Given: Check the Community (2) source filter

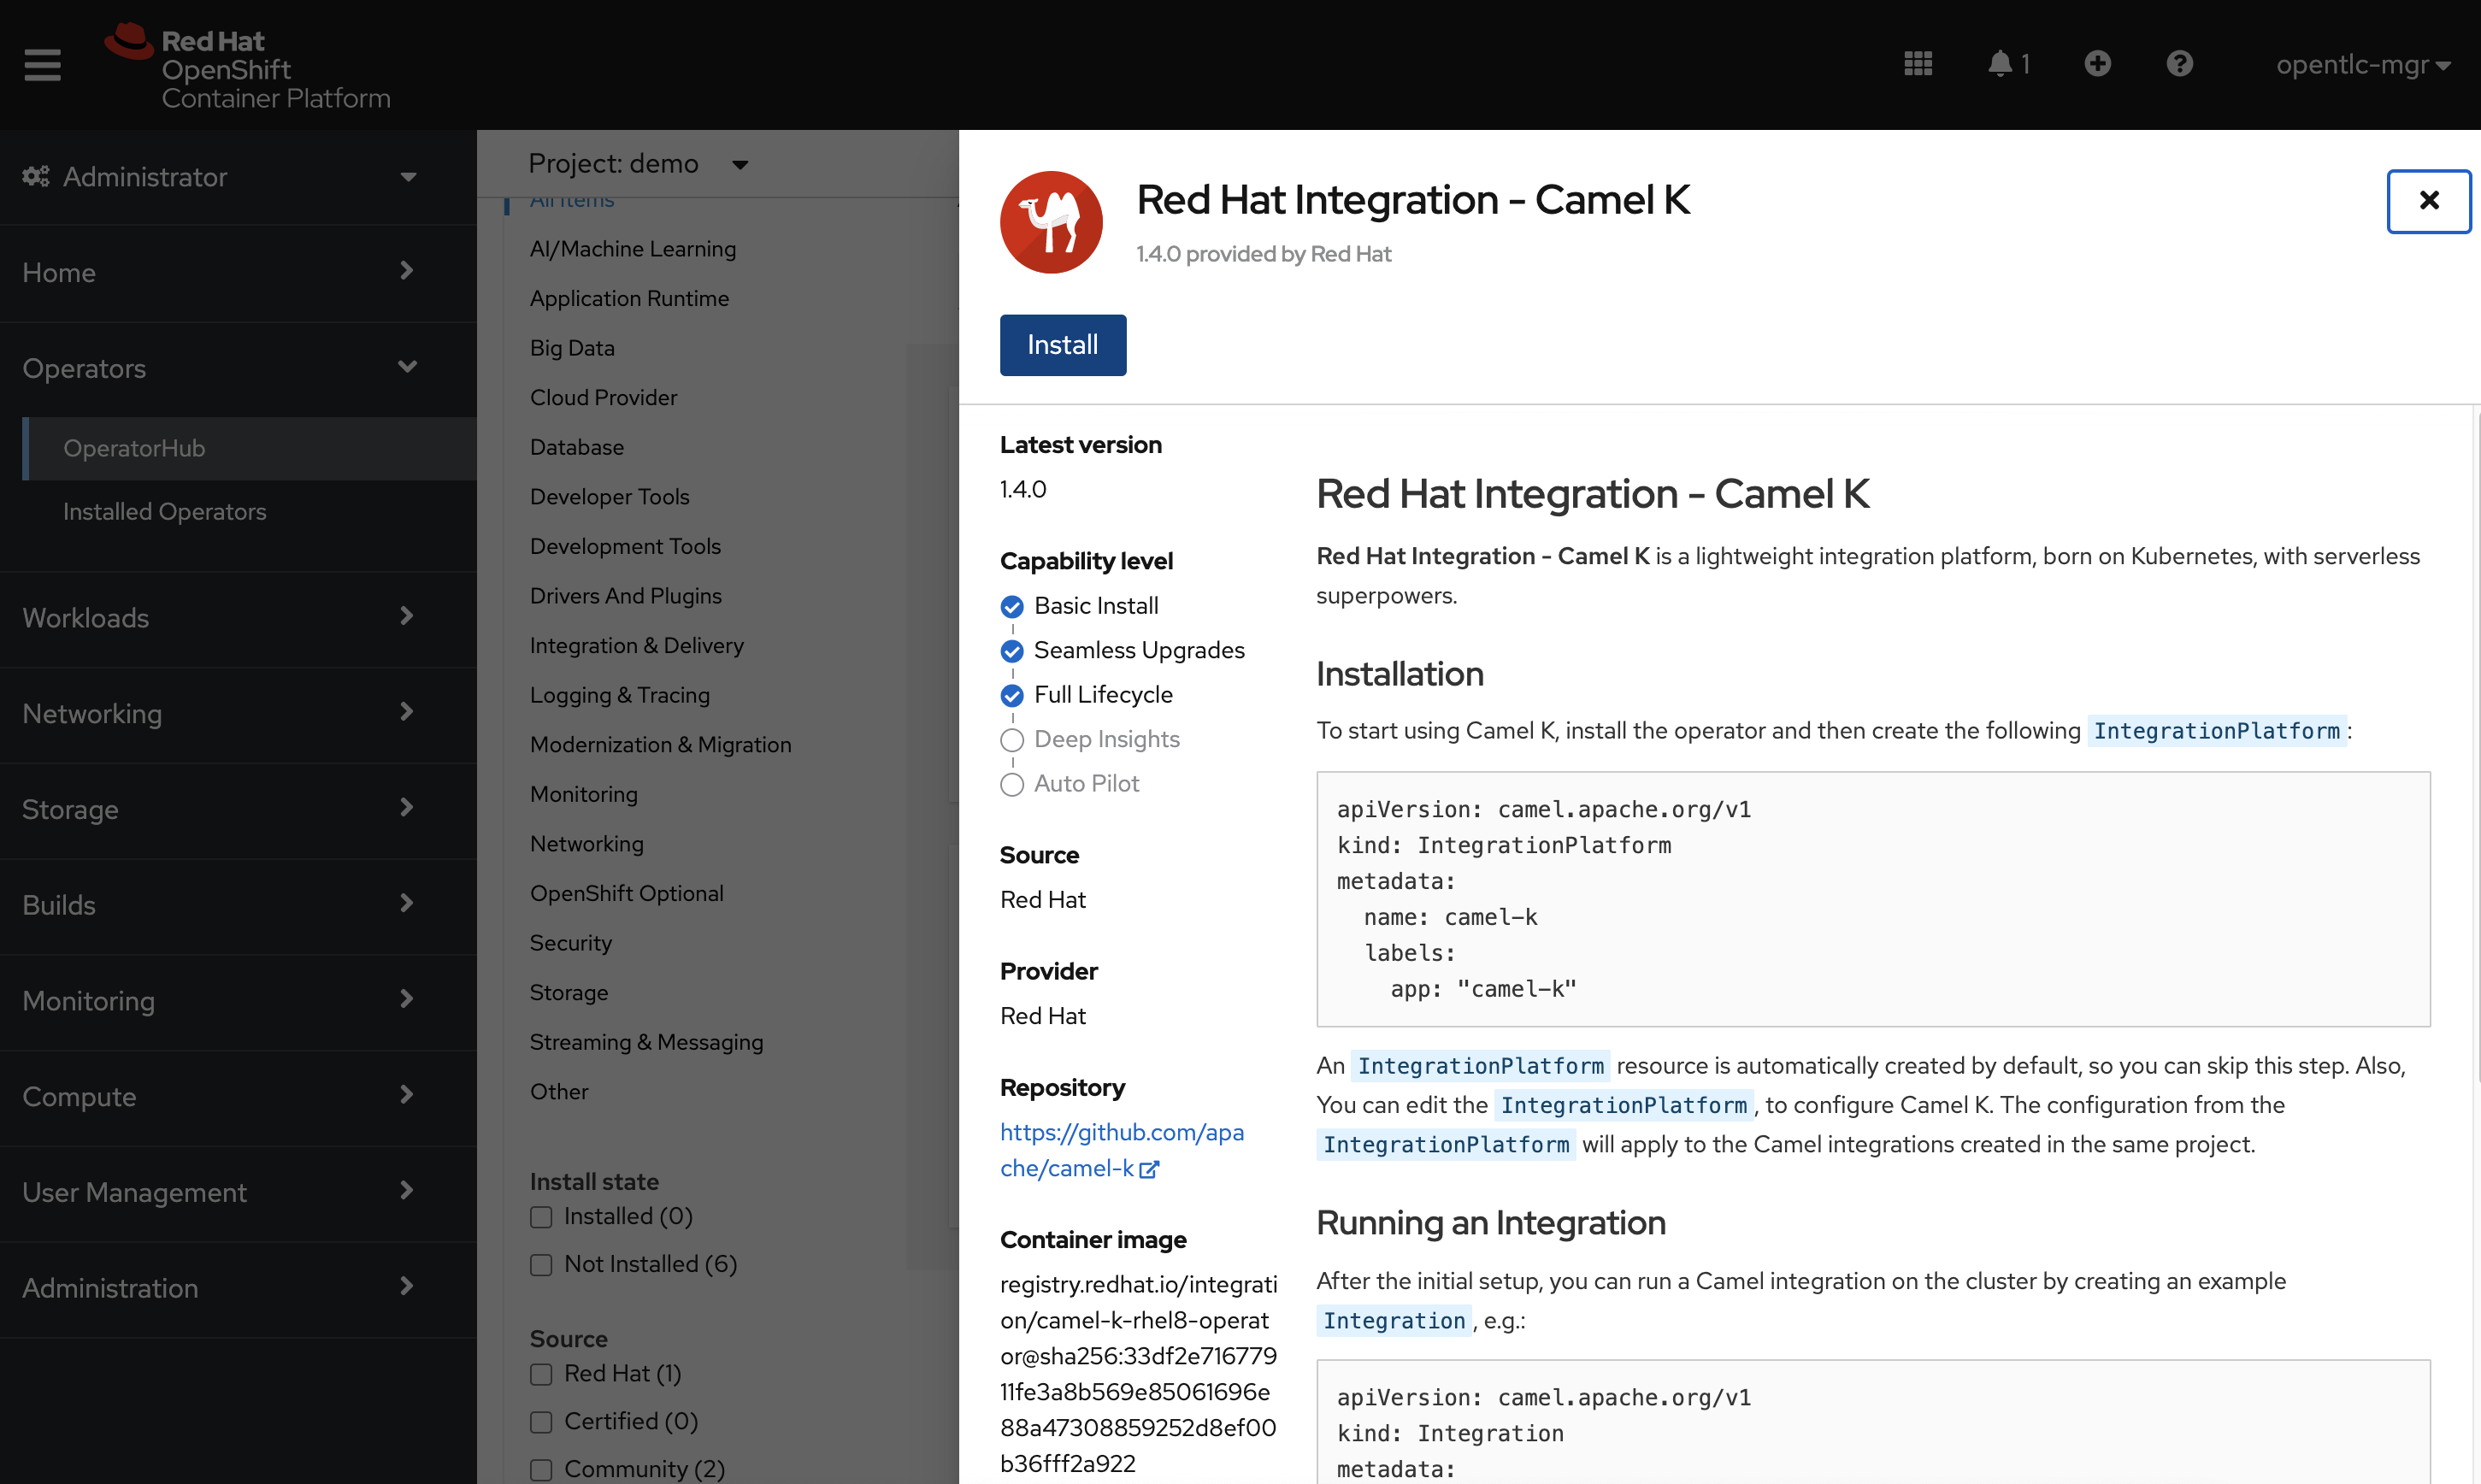Looking at the screenshot, I should point(541,1470).
